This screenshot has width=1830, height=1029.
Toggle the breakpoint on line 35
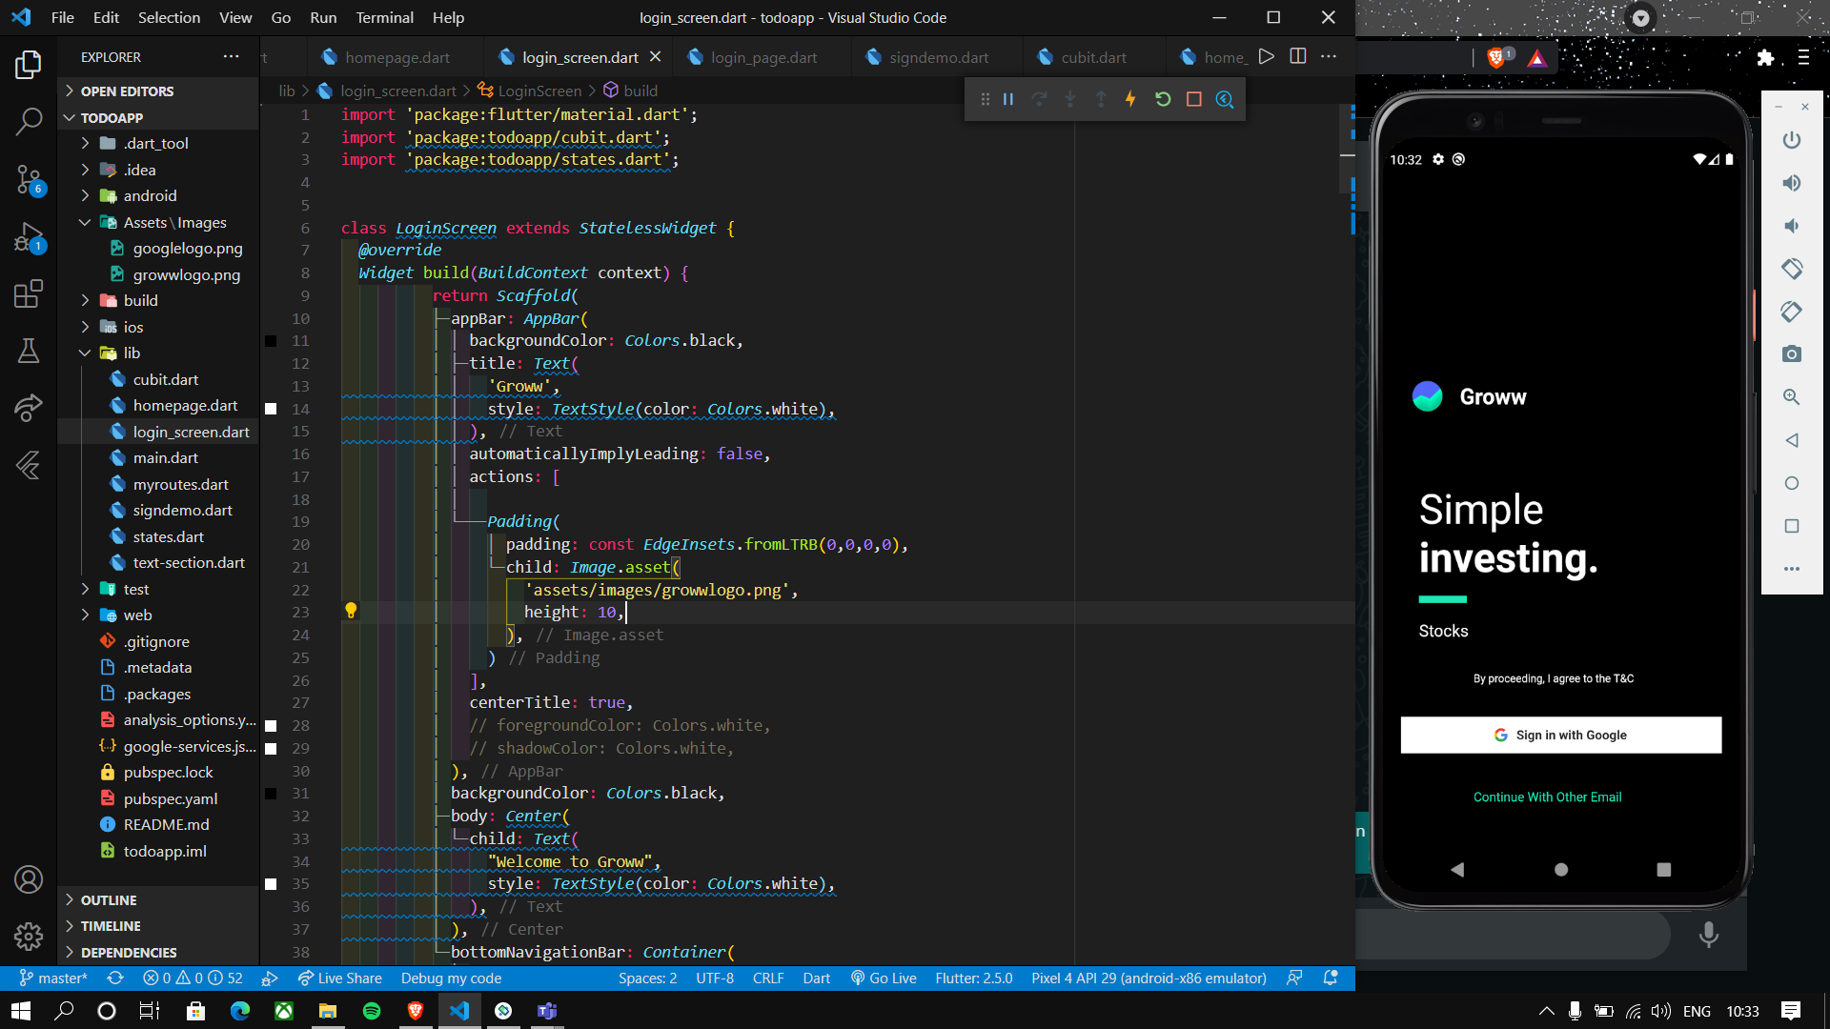coord(271,883)
